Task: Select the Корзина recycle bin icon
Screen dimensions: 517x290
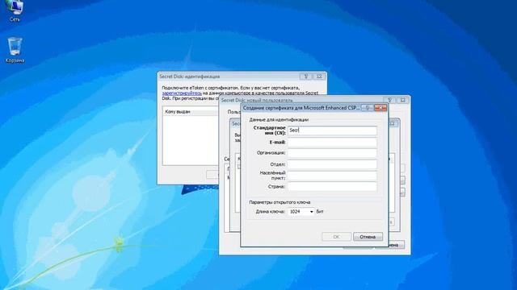Action: (15, 50)
